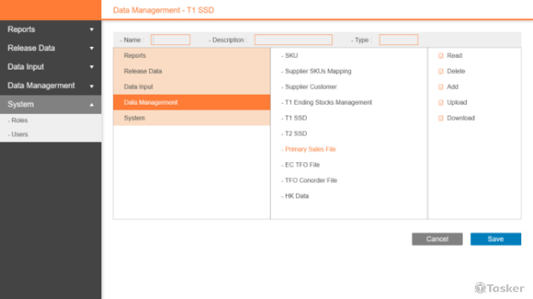The height and width of the screenshot is (299, 533).
Task: Expand the Reports sidebar menu arrow
Action: pos(92,30)
